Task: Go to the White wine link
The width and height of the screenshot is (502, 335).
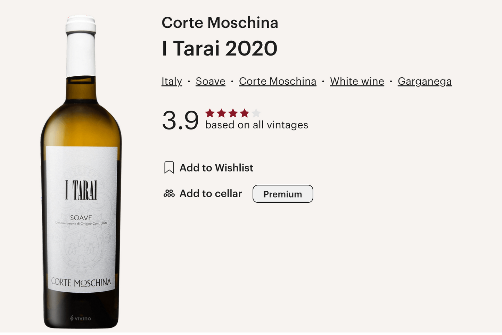Action: [357, 81]
